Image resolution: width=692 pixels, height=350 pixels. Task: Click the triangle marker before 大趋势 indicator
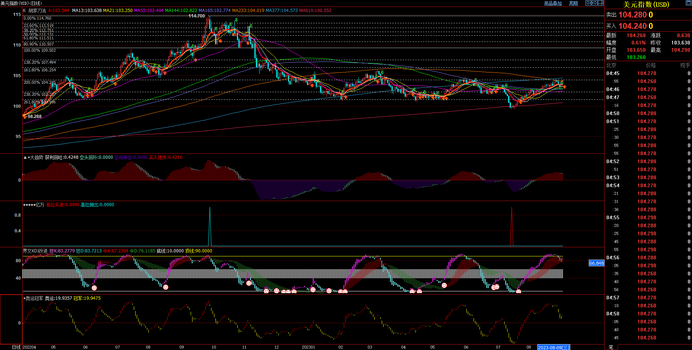click(x=25, y=157)
